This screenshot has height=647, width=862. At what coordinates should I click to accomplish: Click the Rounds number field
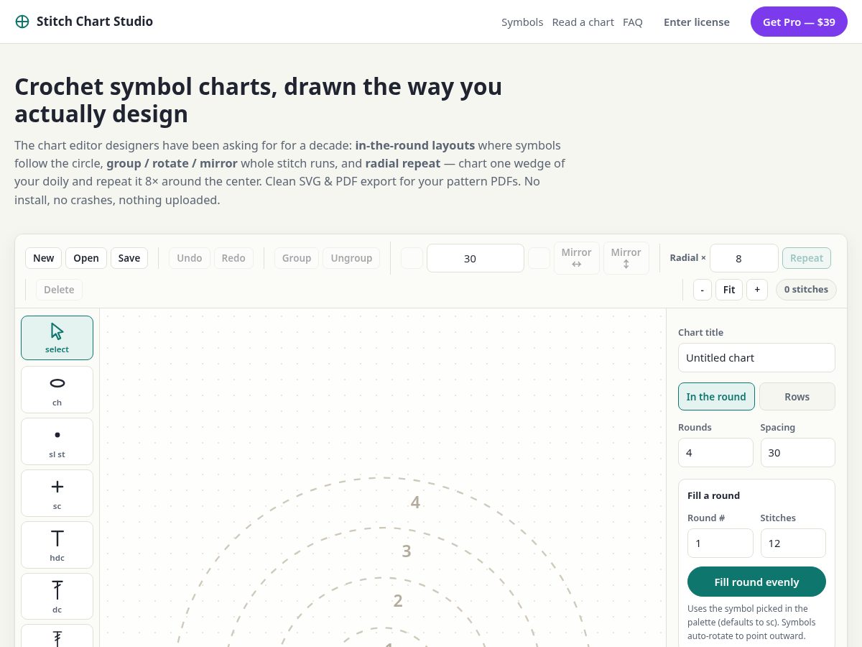click(x=715, y=452)
